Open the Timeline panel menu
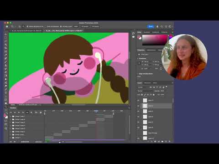The height and width of the screenshot is (164, 219). tap(129, 108)
